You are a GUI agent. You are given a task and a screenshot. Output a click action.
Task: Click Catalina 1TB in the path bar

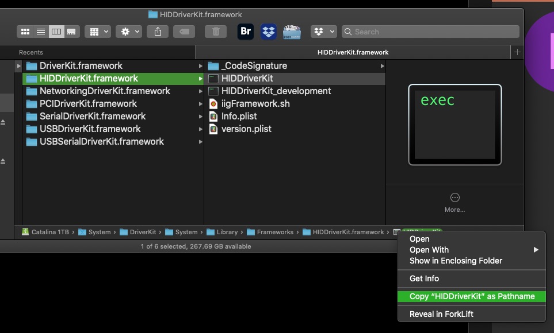[x=45, y=232]
